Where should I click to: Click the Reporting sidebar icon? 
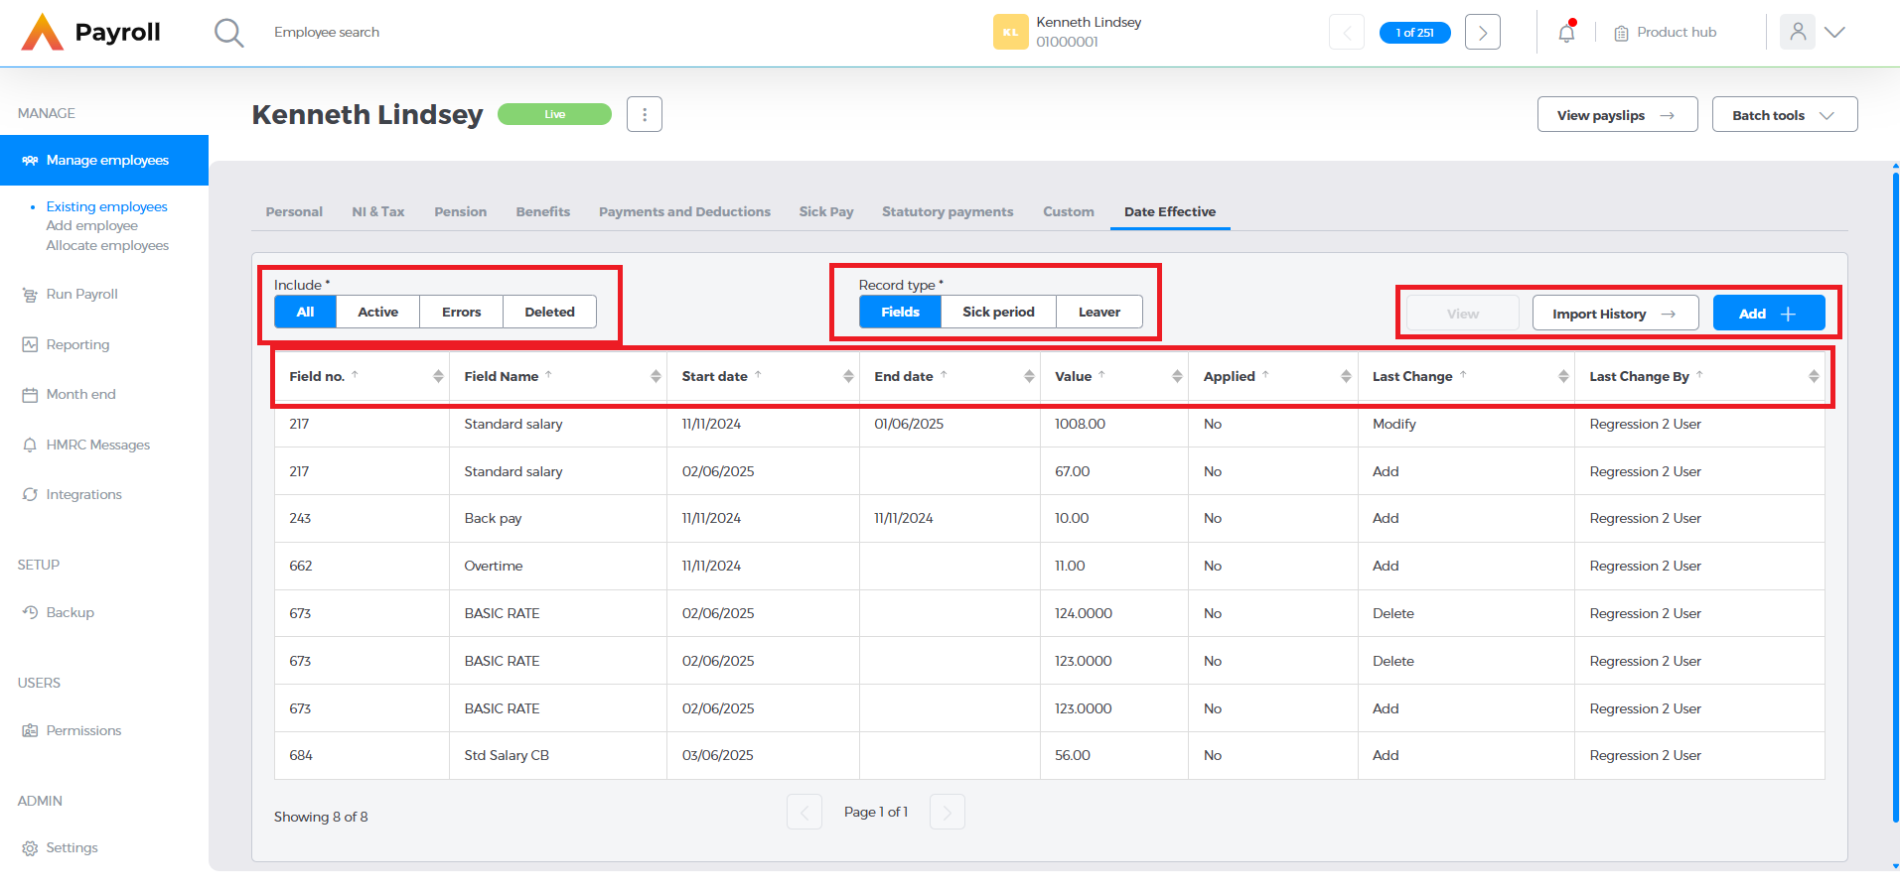[x=30, y=344]
